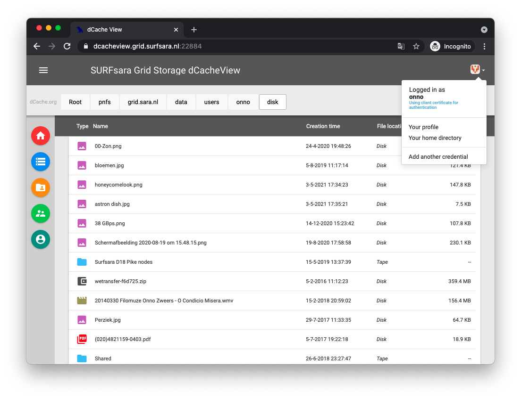Click the SURFsara Grid Storage dCacheView title
This screenshot has width=521, height=399.
[x=165, y=70]
